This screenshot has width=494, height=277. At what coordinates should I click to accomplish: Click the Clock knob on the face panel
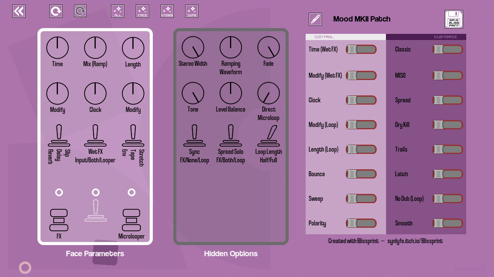(95, 93)
